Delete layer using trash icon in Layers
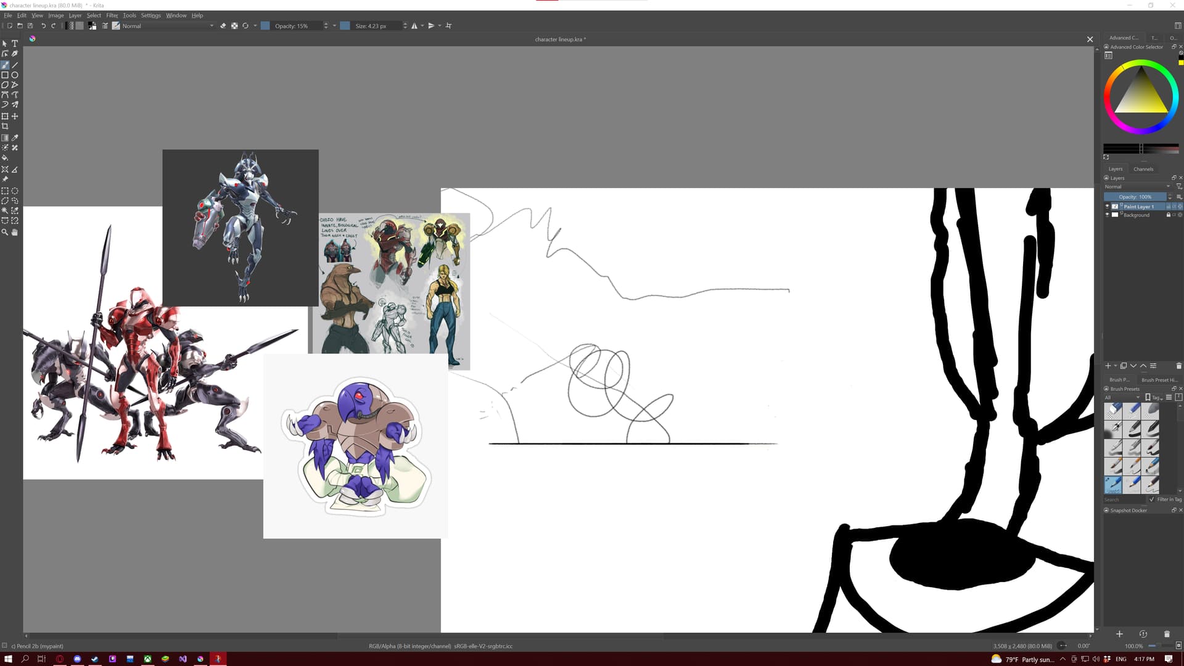Viewport: 1184px width, 666px height. pos(1178,366)
